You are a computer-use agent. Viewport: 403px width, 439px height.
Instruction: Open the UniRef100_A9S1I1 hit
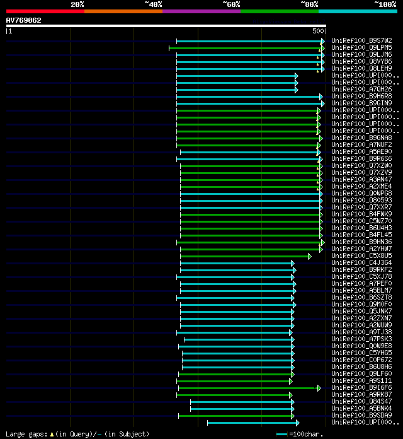coord(361,381)
